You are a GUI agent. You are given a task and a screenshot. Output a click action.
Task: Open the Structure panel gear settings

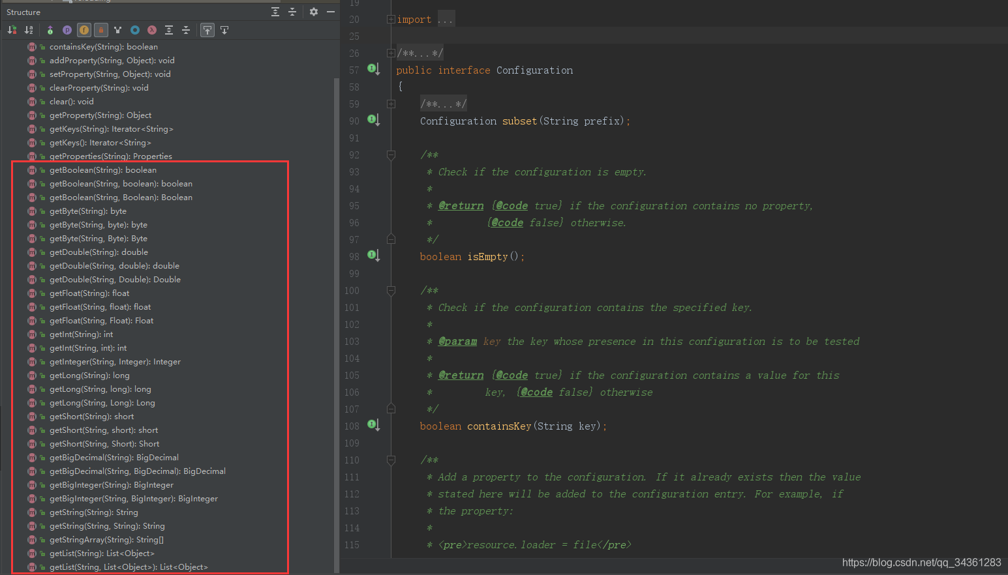tap(314, 12)
